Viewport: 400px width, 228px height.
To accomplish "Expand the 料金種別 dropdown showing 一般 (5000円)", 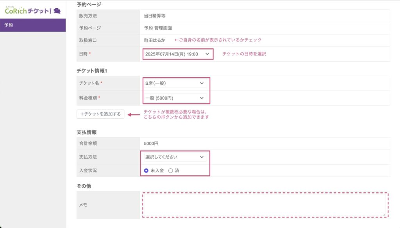I will tap(174, 98).
